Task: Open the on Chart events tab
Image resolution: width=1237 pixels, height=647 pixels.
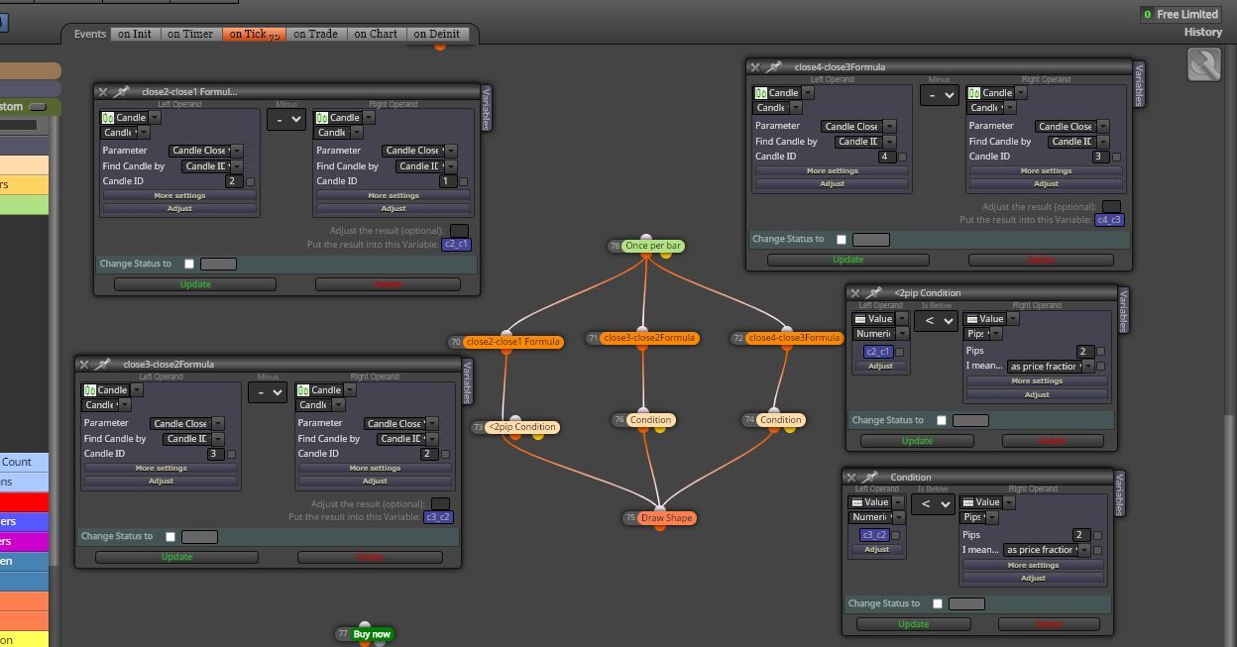Action: click(x=376, y=34)
